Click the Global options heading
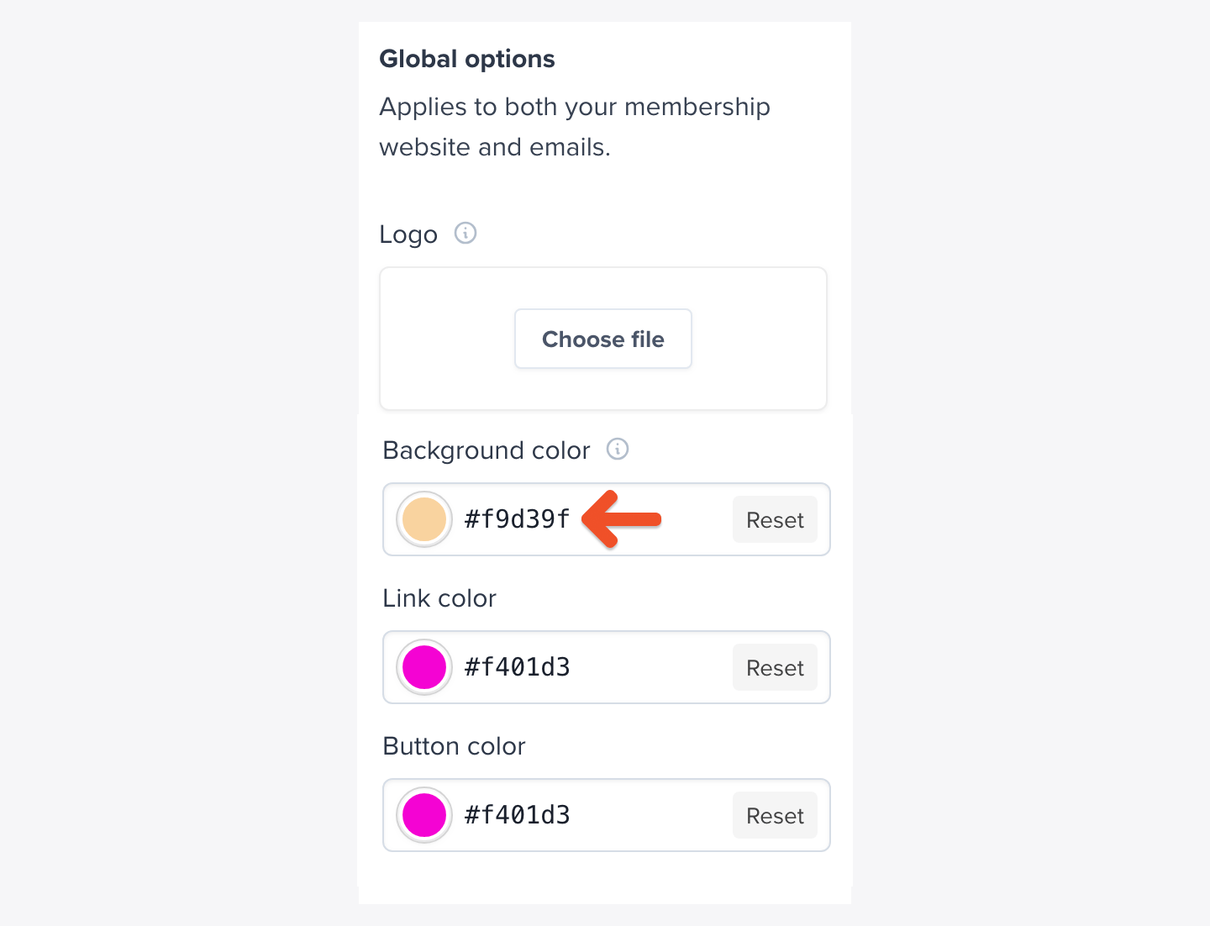This screenshot has height=926, width=1210. pyautogui.click(x=467, y=59)
